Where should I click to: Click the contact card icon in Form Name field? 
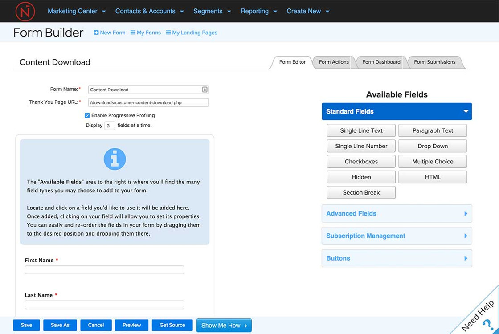click(205, 90)
